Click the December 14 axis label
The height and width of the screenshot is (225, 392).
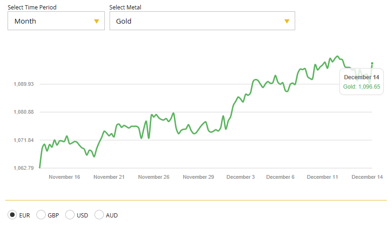[367, 177]
